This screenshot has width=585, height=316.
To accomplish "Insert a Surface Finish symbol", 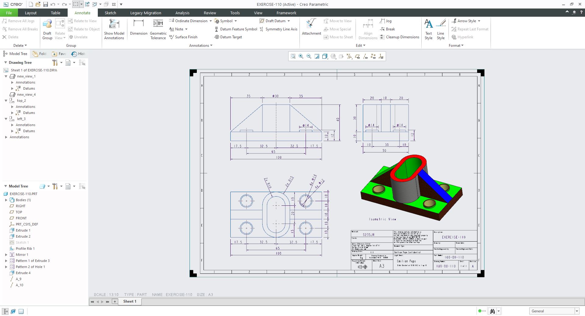I will 183,37.
